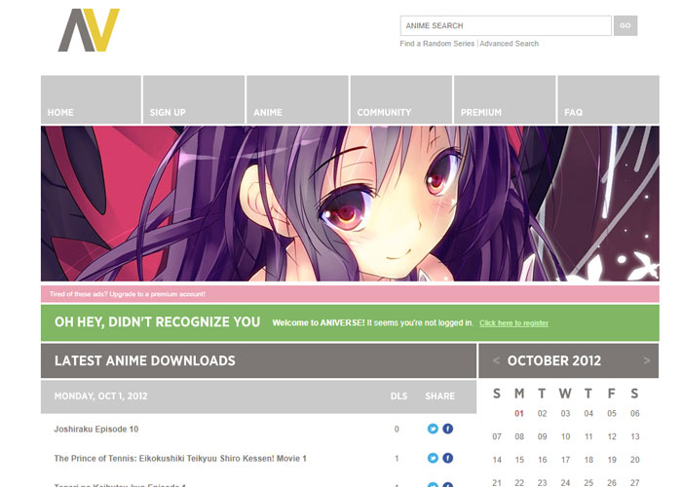The width and height of the screenshot is (682, 487).
Task: Select October 03 in the calendar
Action: (x=565, y=414)
